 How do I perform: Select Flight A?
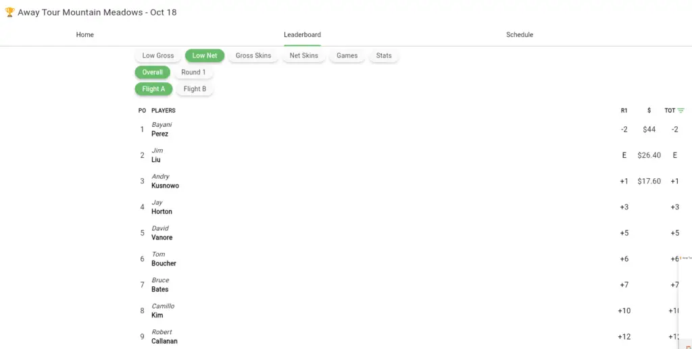pos(153,88)
